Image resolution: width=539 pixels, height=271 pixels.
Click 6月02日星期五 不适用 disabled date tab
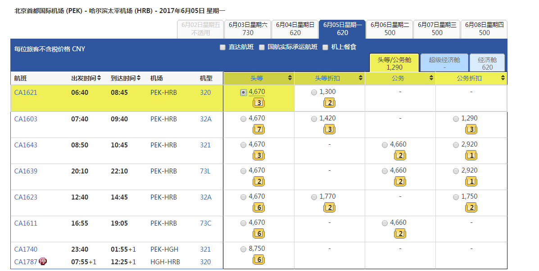(200, 29)
